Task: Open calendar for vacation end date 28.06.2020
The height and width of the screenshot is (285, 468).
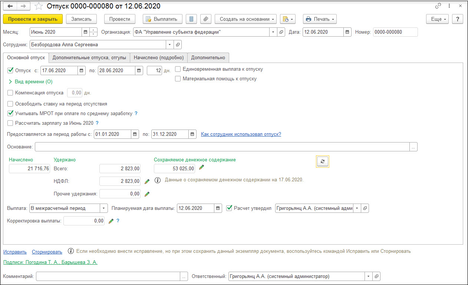Action: pyautogui.click(x=139, y=70)
